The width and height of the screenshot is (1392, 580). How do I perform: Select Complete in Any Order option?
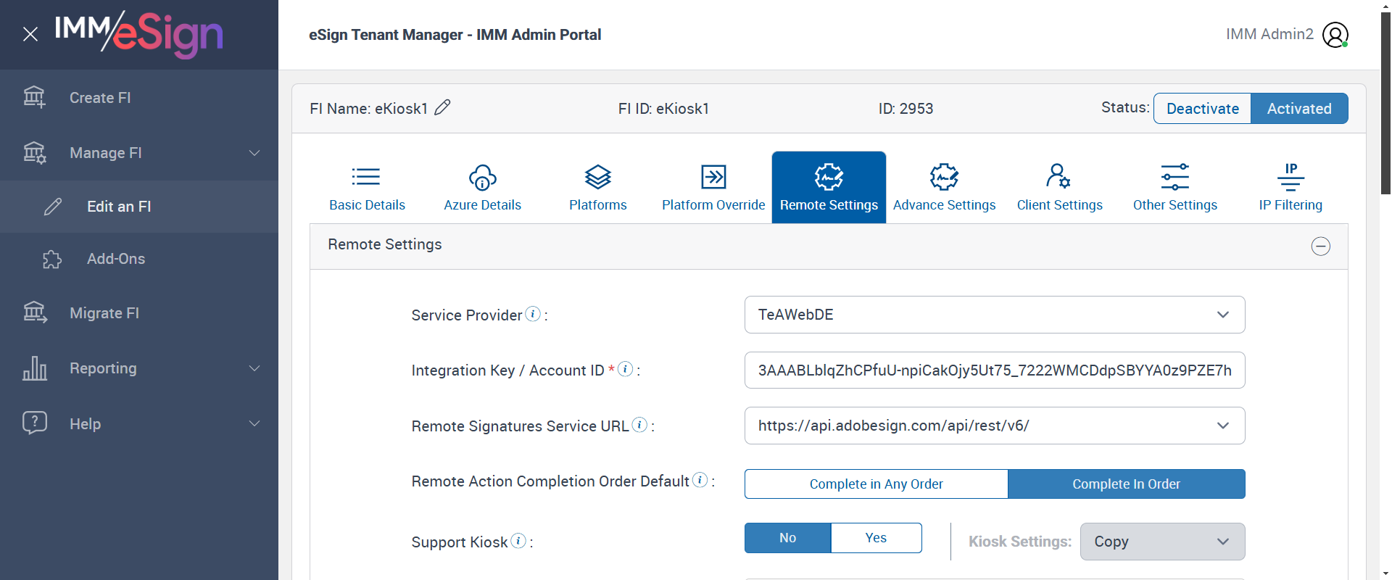coord(876,484)
